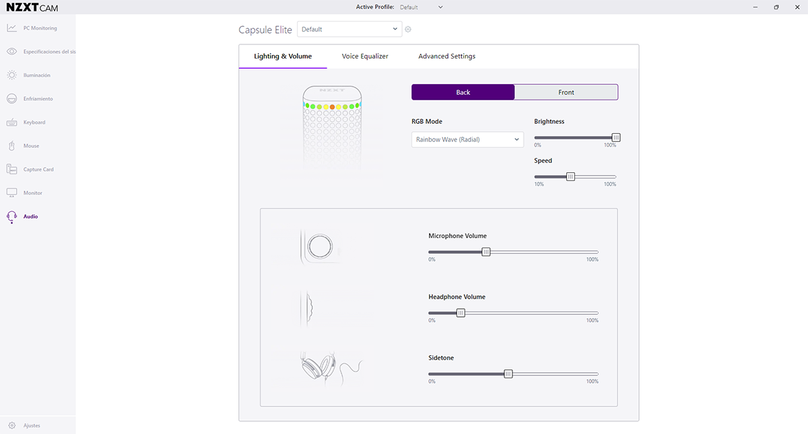The image size is (808, 434).
Task: Open the Capsule Elite Default profile dropdown
Action: pyautogui.click(x=349, y=29)
